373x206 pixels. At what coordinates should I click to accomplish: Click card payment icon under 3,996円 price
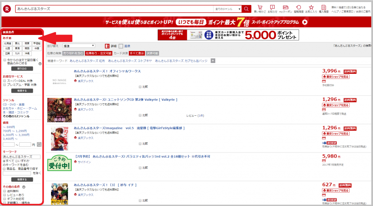pos(324,81)
